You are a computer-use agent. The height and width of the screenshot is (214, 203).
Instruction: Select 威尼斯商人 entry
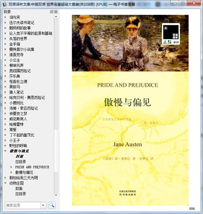pos(18,119)
